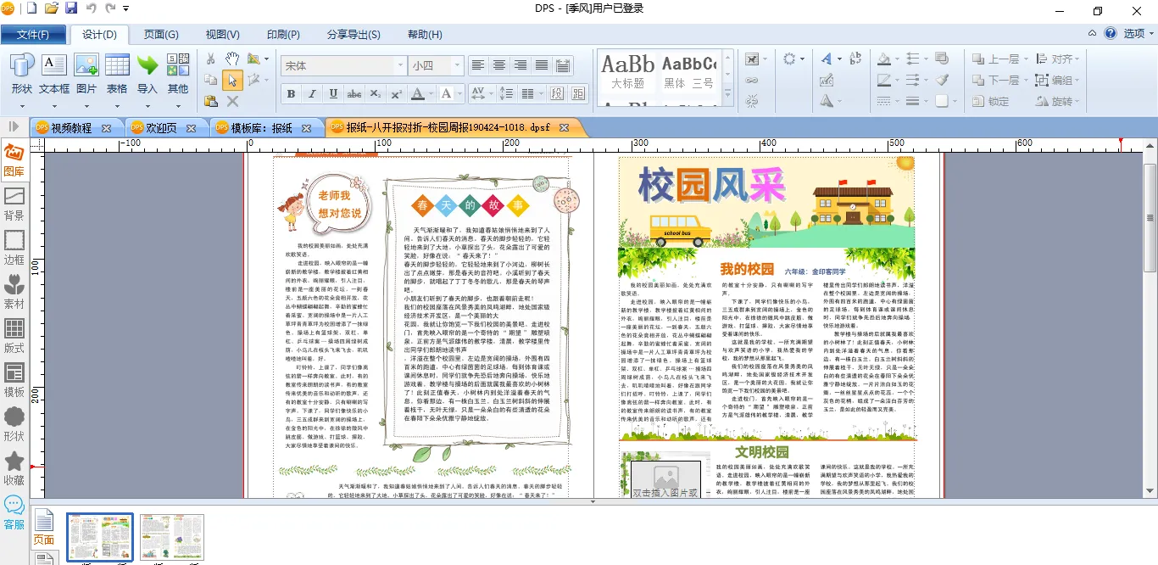The image size is (1158, 565).
Task: Click the 上一层 bring forward button
Action: [x=996, y=59]
